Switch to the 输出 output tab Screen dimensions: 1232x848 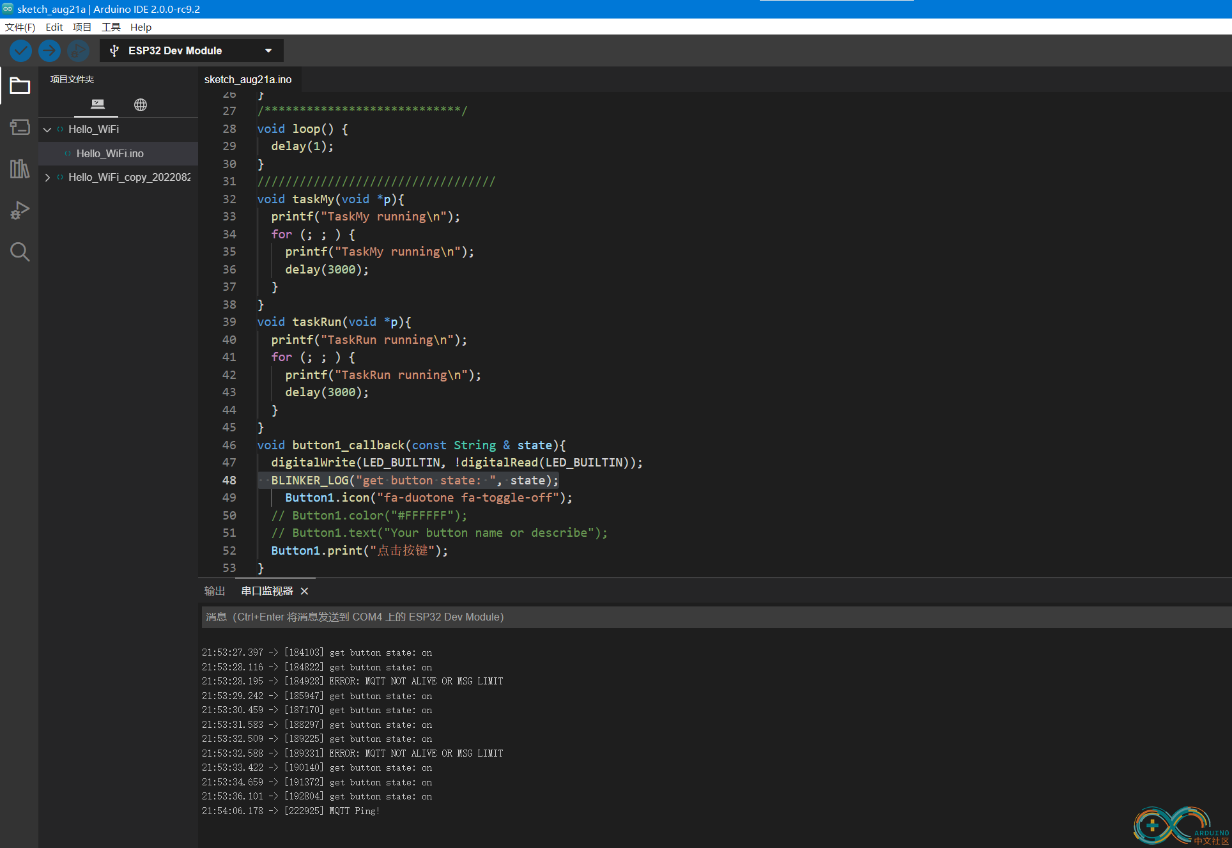coord(215,591)
